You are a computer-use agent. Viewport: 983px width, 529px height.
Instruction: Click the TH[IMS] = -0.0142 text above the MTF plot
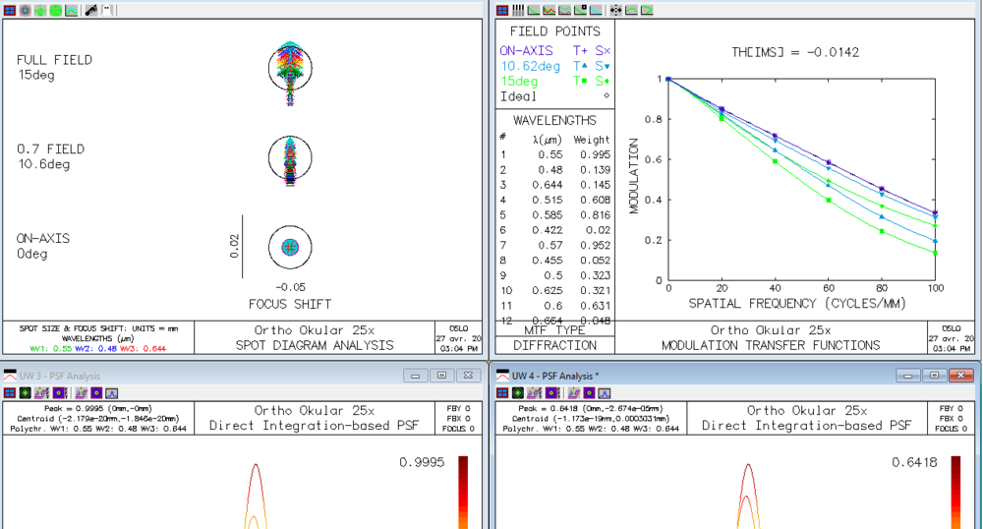[795, 53]
